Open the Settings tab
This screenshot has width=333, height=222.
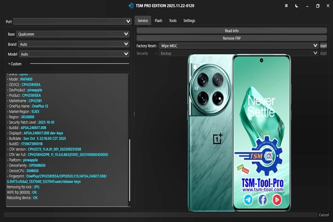[189, 21]
